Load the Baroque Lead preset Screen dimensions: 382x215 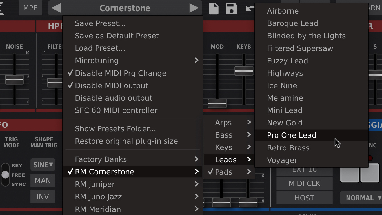tap(312, 23)
